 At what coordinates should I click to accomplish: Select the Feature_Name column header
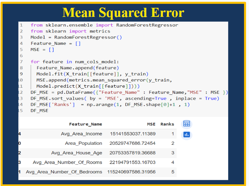(86, 124)
